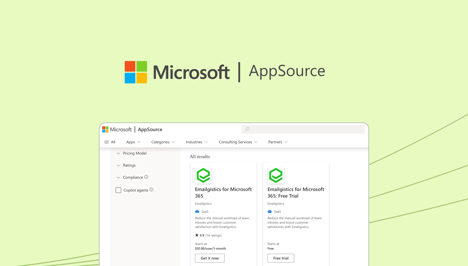
Task: Click the Copilot agents info icon
Action: point(152,190)
